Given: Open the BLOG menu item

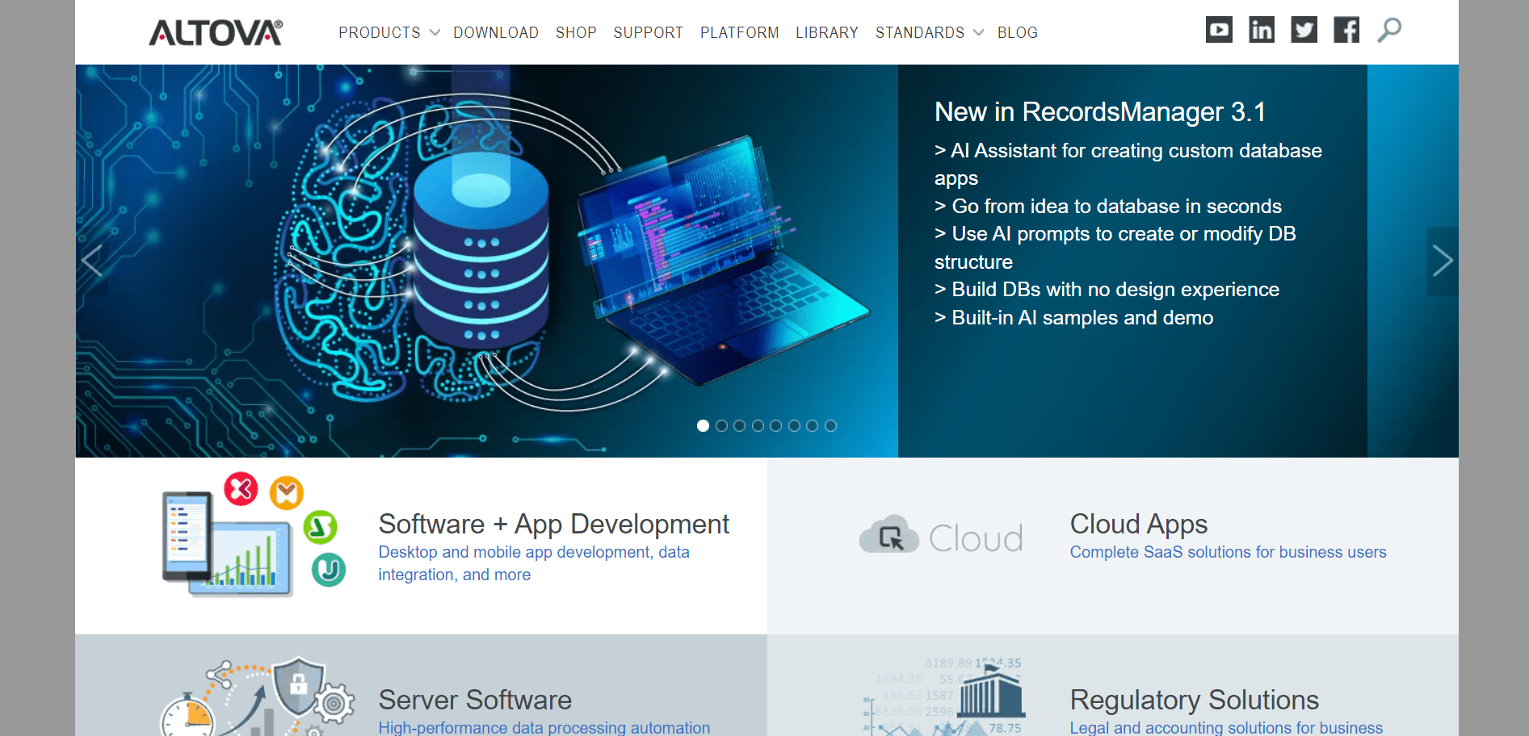Looking at the screenshot, I should 1018,32.
